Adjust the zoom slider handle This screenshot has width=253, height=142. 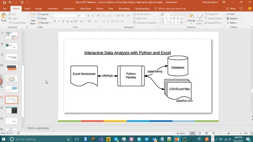point(228,133)
